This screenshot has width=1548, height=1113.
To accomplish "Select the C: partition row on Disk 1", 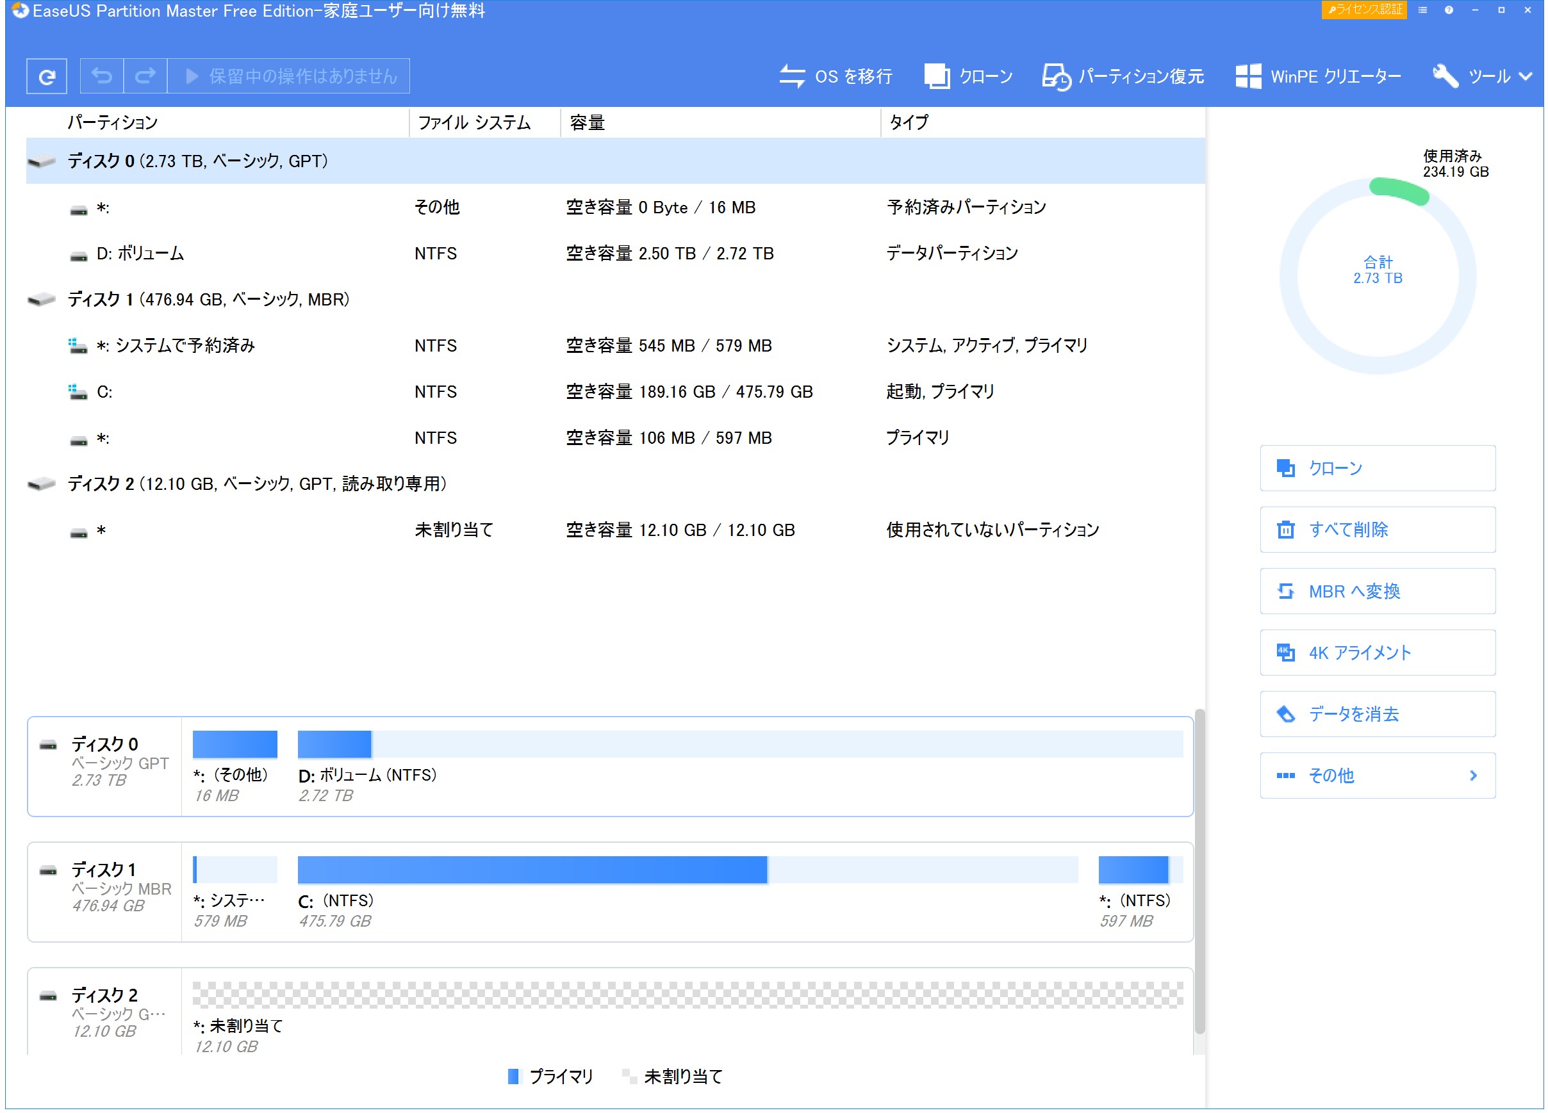I will pyautogui.click(x=273, y=392).
